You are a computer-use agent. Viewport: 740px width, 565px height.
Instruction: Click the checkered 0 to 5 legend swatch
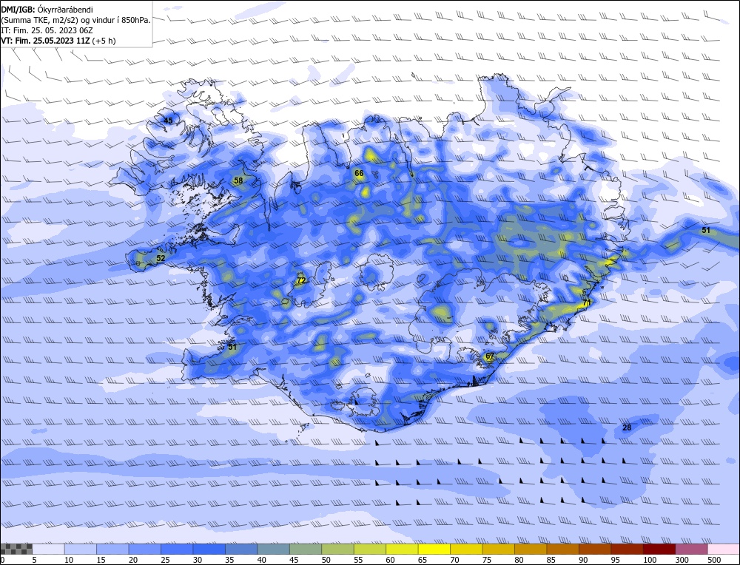[x=16, y=549]
